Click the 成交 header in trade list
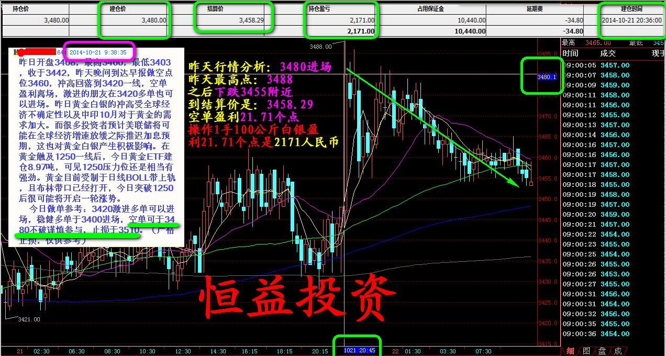Screen dimensions: 666x356 [607, 53]
